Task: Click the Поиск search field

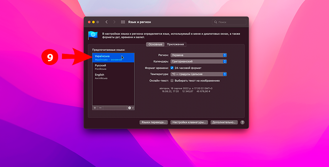Action: [x=230, y=22]
